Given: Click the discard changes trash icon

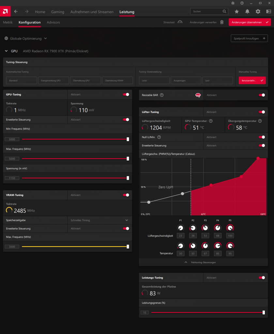Looking at the screenshot, I should pyautogui.click(x=222, y=22).
